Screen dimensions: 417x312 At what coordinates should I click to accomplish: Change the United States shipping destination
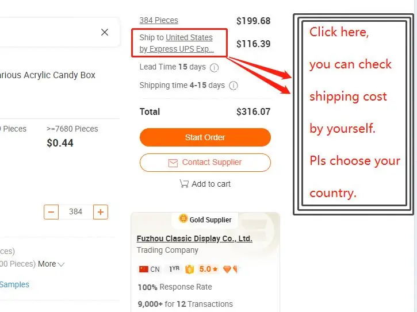(189, 37)
